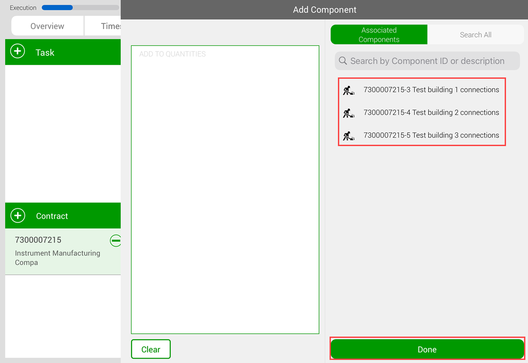Click worker icon for Test building 2 connections
This screenshot has height=363, width=528.
click(x=349, y=113)
